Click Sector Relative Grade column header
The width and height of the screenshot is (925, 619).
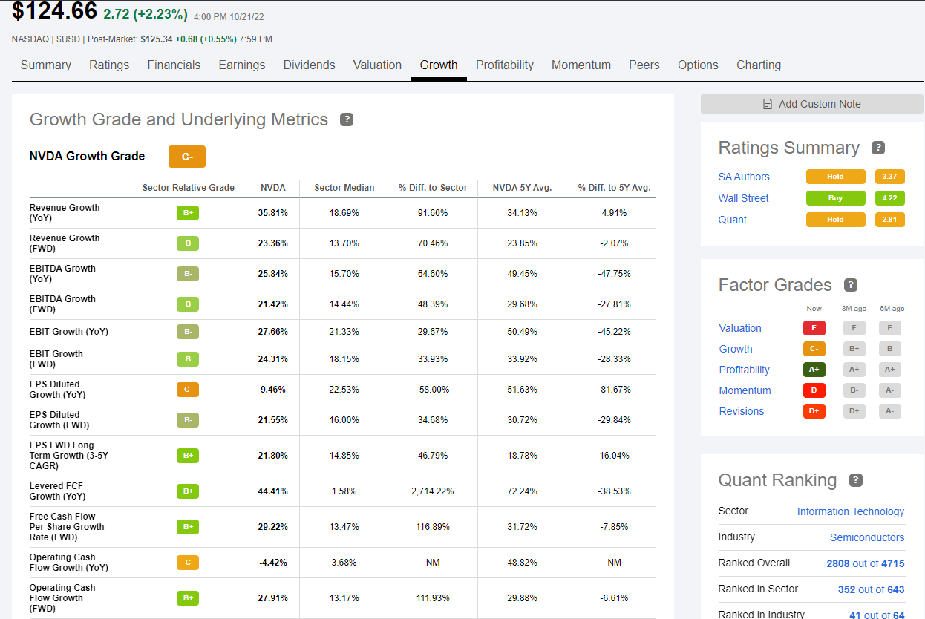(x=189, y=188)
